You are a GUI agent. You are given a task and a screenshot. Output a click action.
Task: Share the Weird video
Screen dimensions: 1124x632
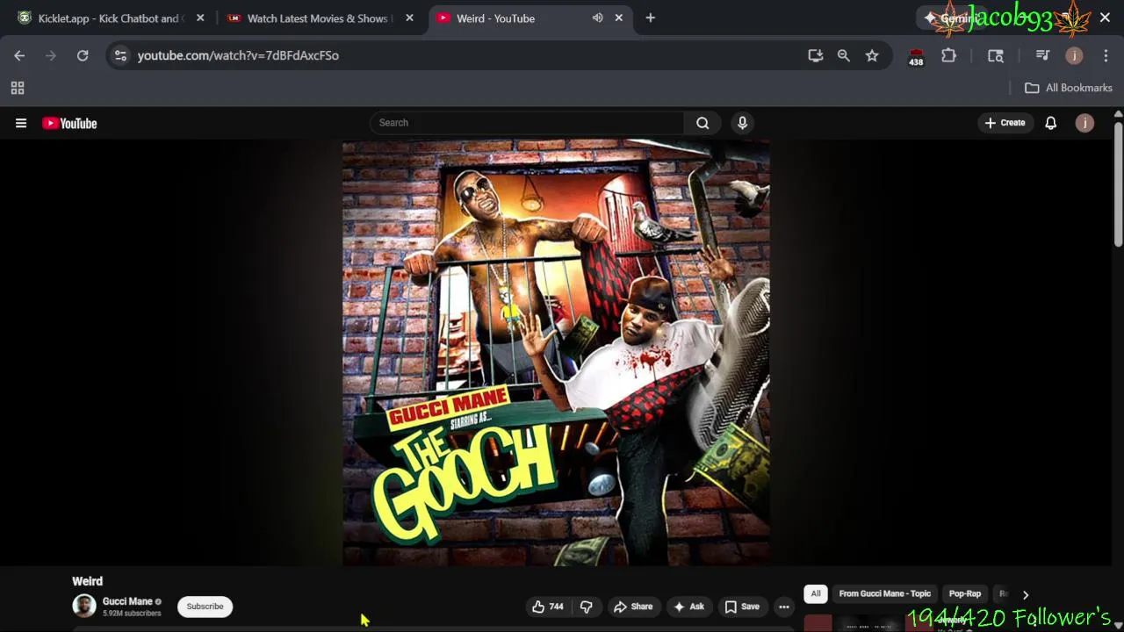pos(633,607)
